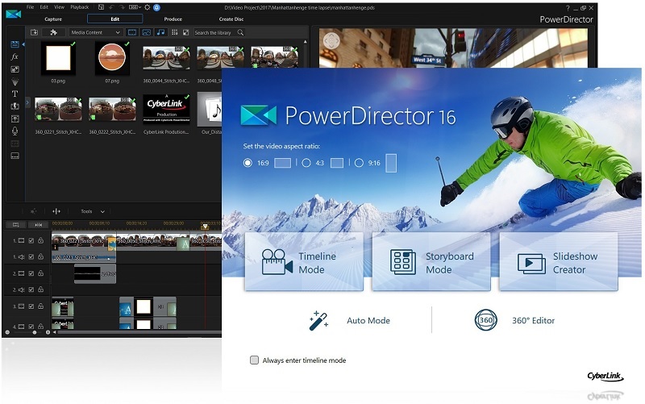
Task: Open the Effect Room fx icon
Action: (x=15, y=56)
